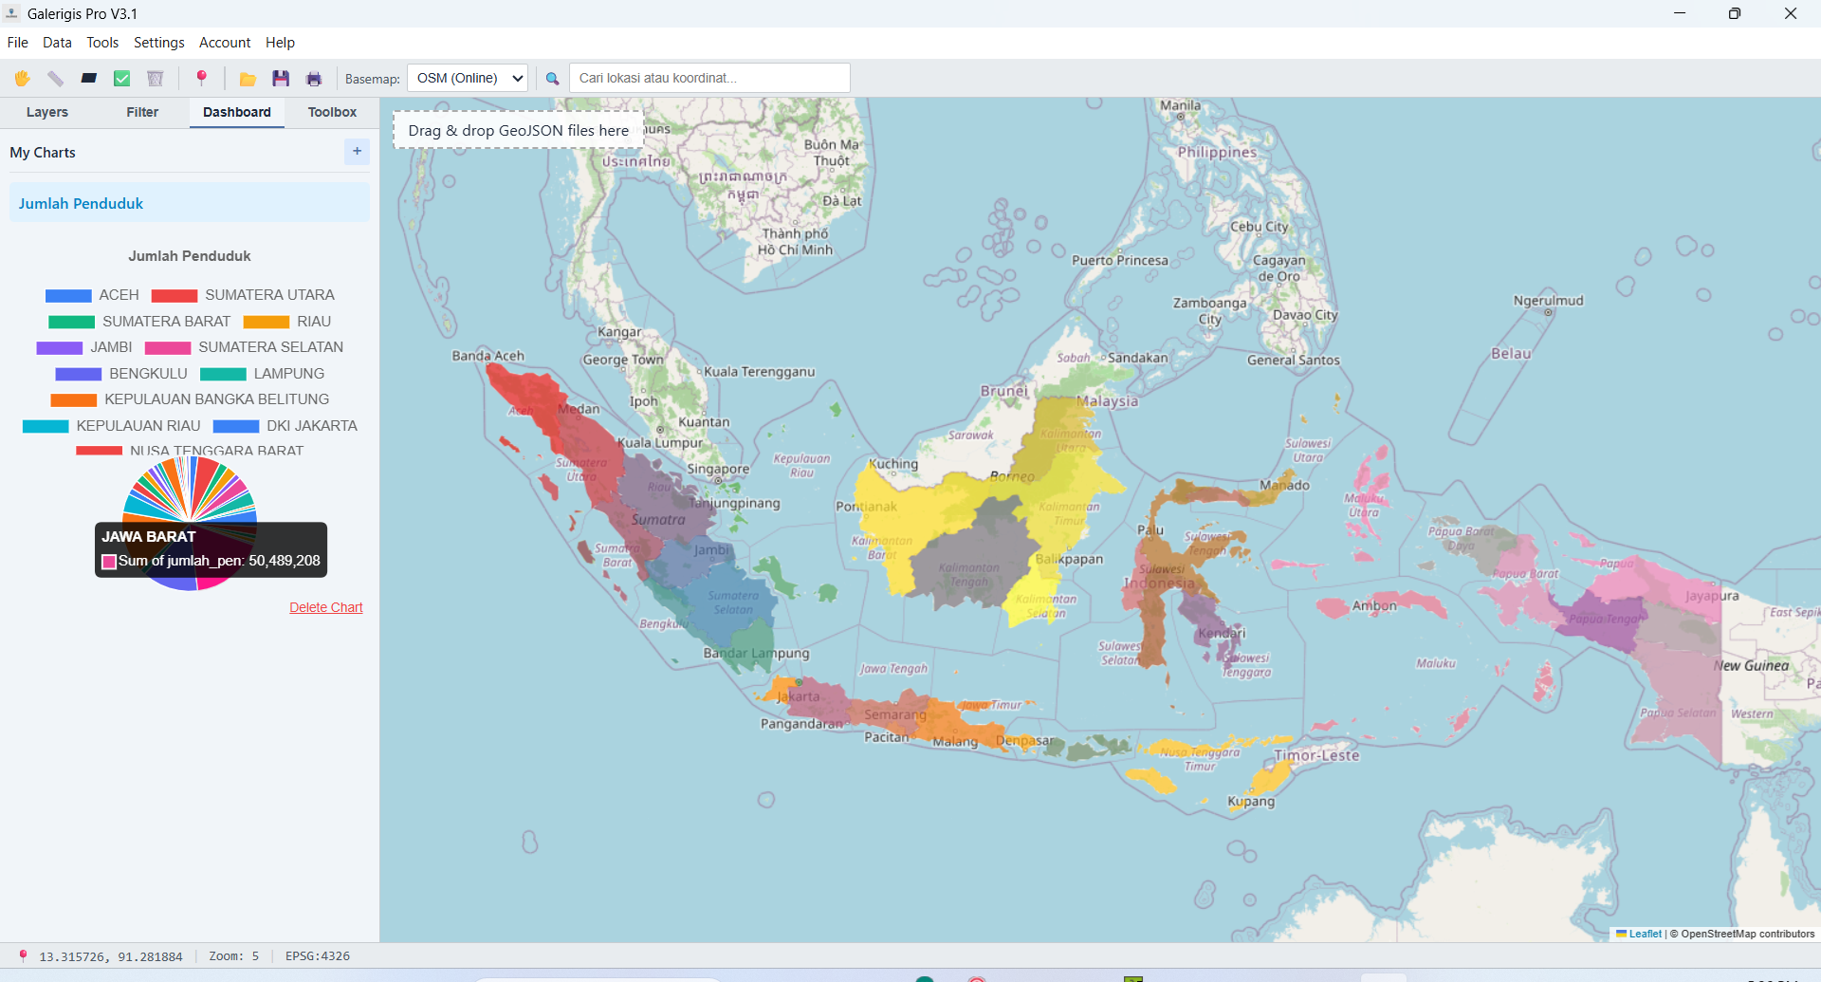Viewport: 1821px width, 982px height.
Task: Print the map via the printer icon
Action: tap(313, 78)
